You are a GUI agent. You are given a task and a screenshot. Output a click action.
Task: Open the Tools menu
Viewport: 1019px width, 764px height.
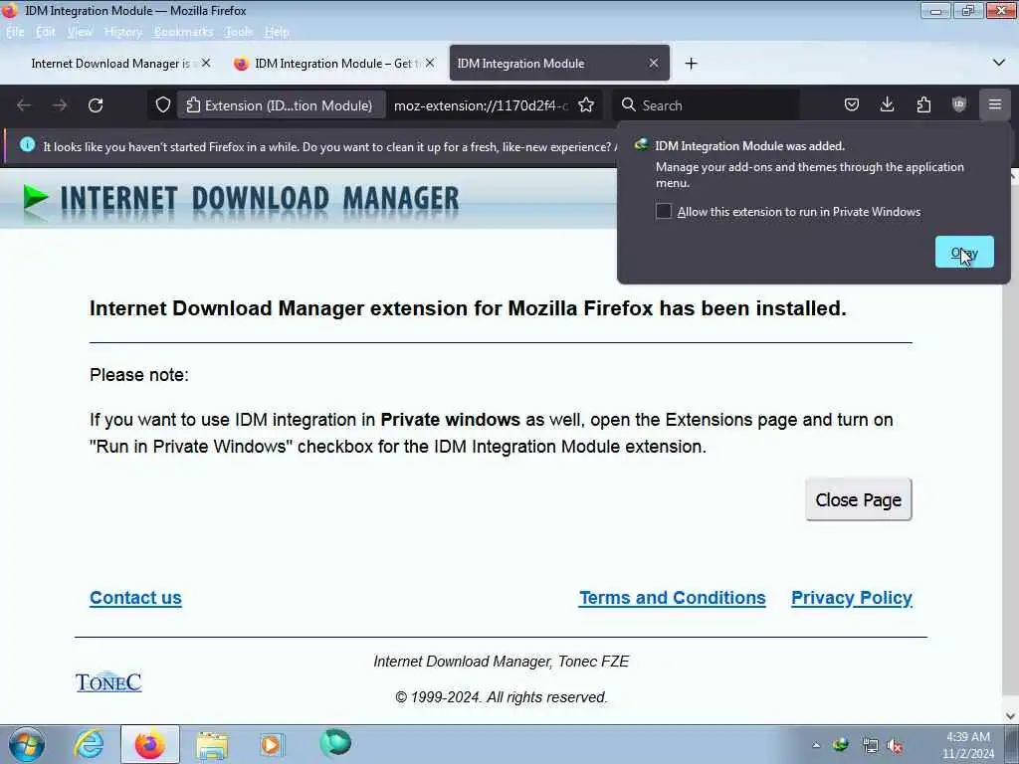[239, 32]
